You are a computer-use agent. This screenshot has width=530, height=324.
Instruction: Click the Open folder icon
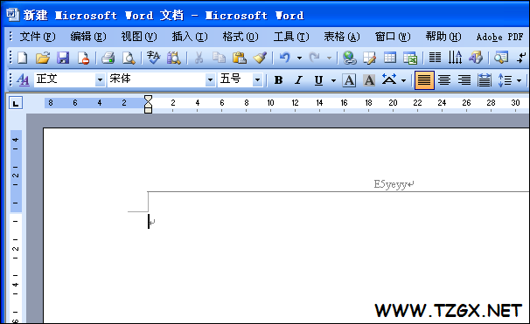point(43,58)
